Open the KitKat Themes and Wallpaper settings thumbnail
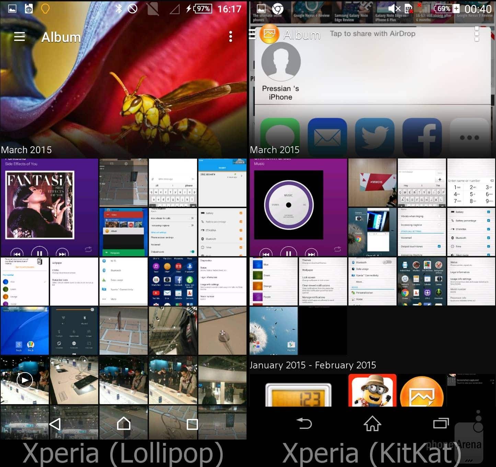The height and width of the screenshot is (467, 496). click(x=323, y=282)
